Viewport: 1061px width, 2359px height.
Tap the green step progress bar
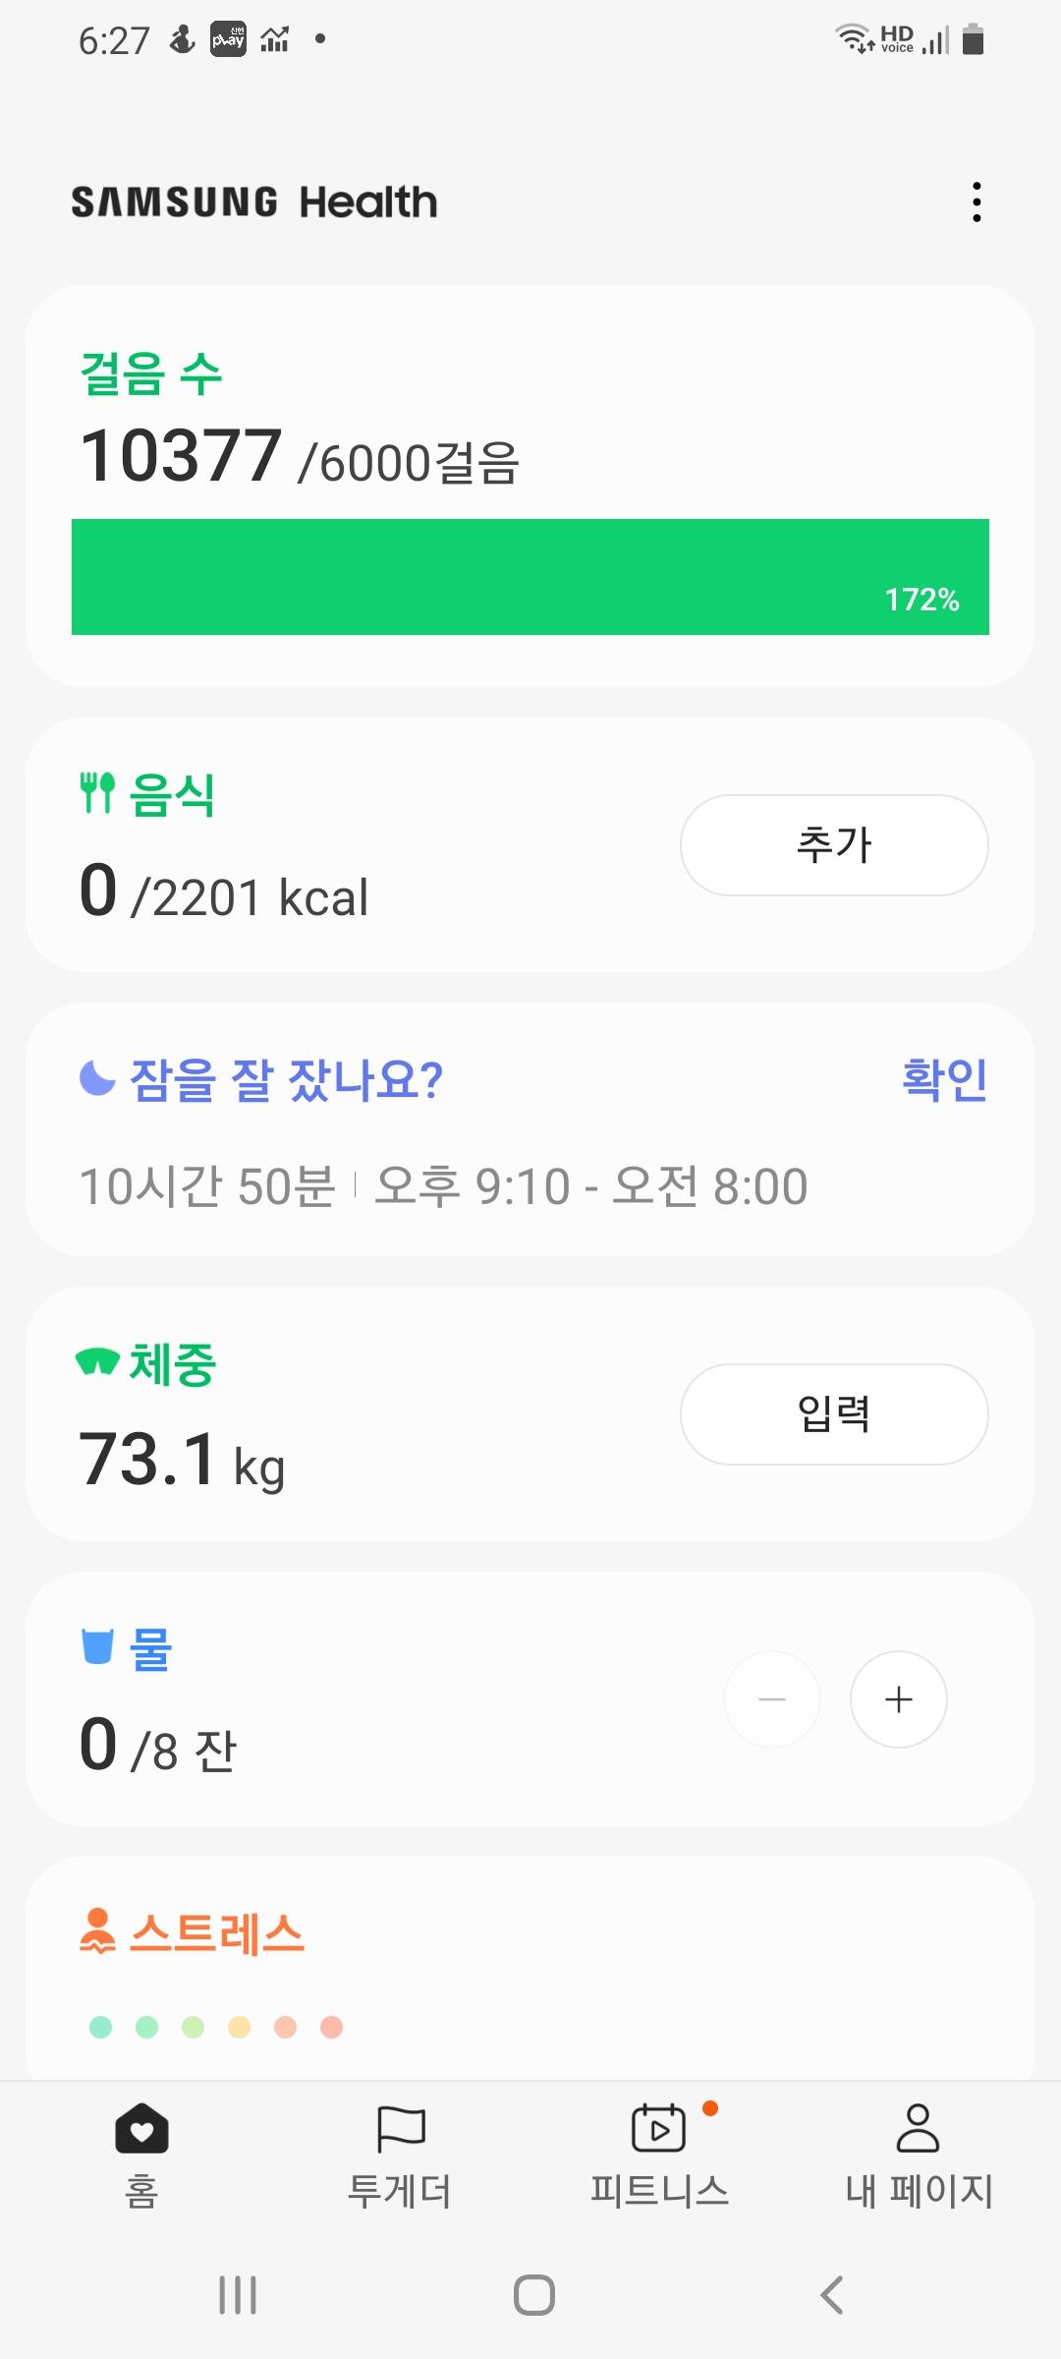click(x=530, y=577)
